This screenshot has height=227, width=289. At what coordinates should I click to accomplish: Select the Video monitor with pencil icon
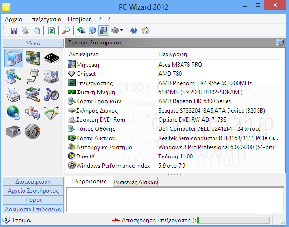pos(13,76)
